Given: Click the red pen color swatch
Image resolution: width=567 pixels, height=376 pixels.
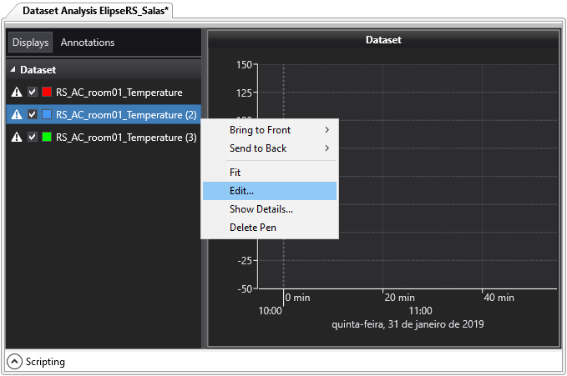Looking at the screenshot, I should click(x=48, y=93).
